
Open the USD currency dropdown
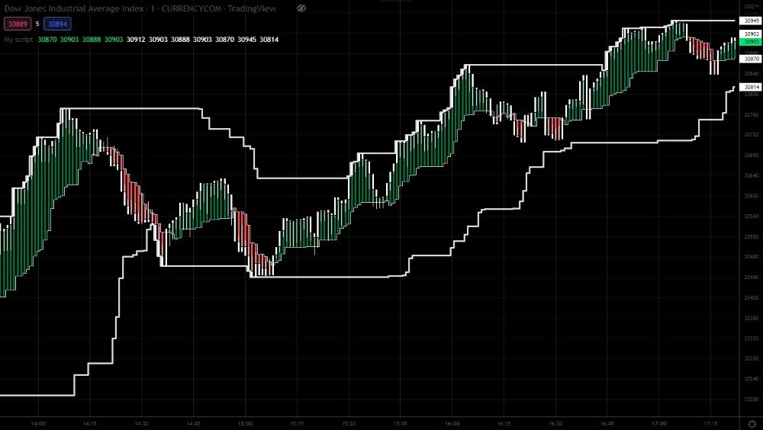pos(750,6)
